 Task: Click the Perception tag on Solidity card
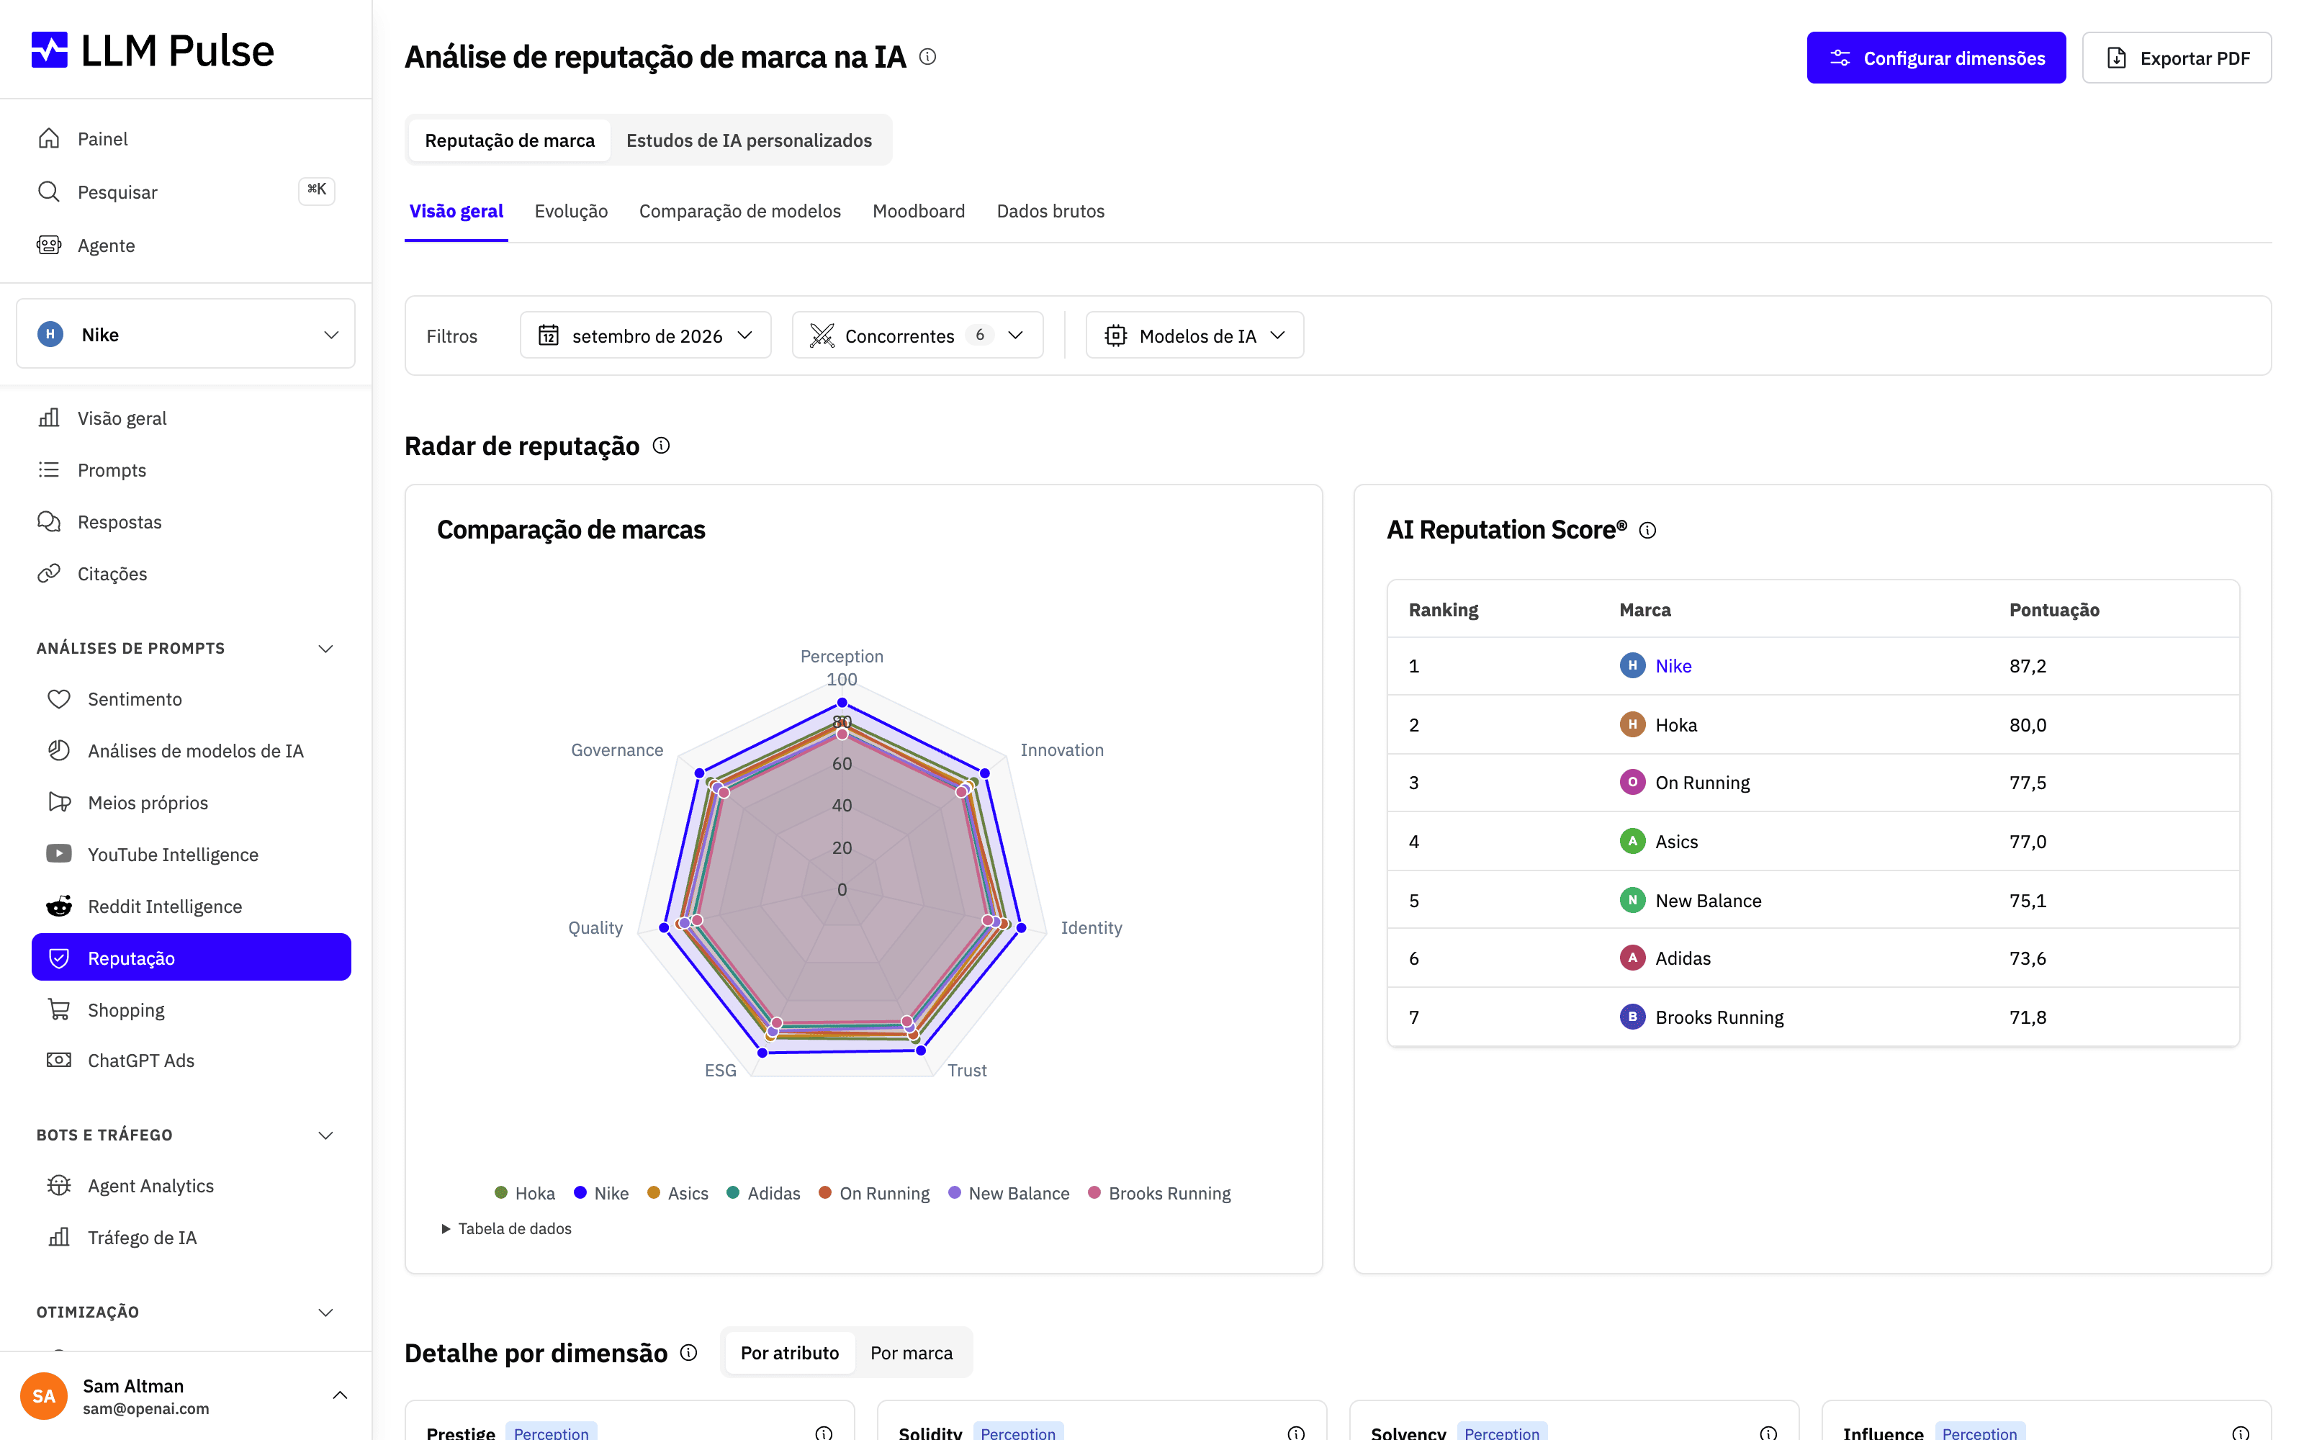pyautogui.click(x=1018, y=1432)
